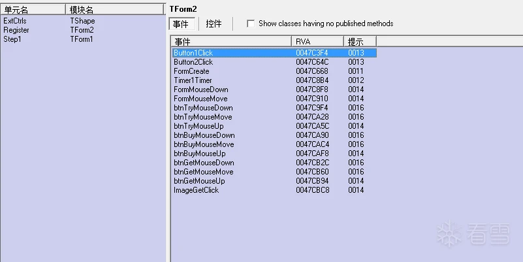This screenshot has height=262, width=523.
Task: Click the 事件 column header
Action: 232,42
